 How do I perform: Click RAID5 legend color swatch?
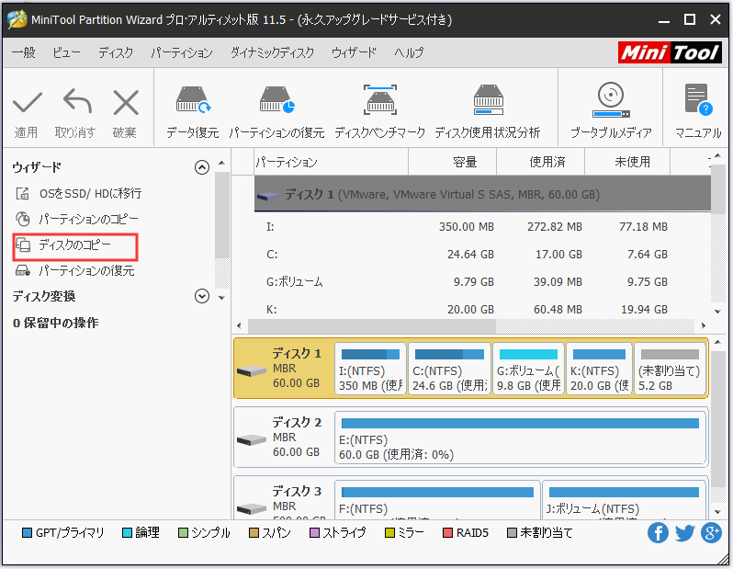point(447,532)
